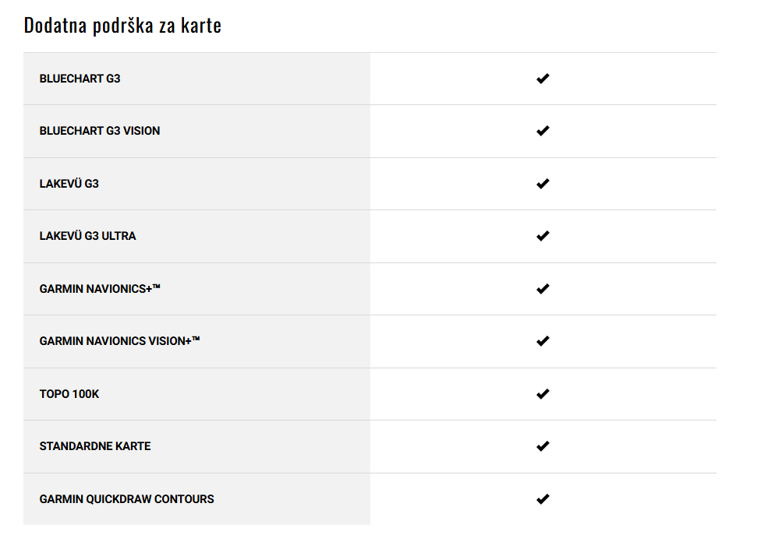757x542 pixels.
Task: Click the checkmark in LakeVü G3 row
Action: click(x=543, y=184)
